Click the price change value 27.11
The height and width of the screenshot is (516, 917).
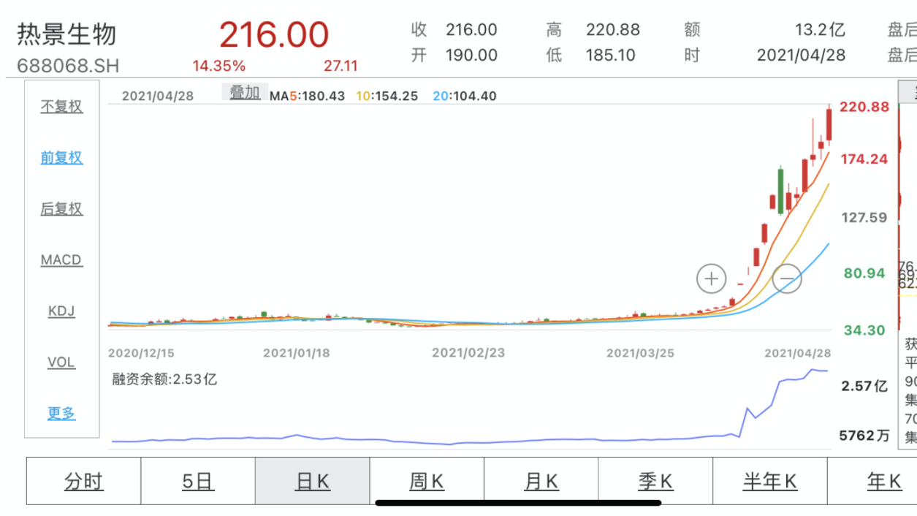coord(341,66)
